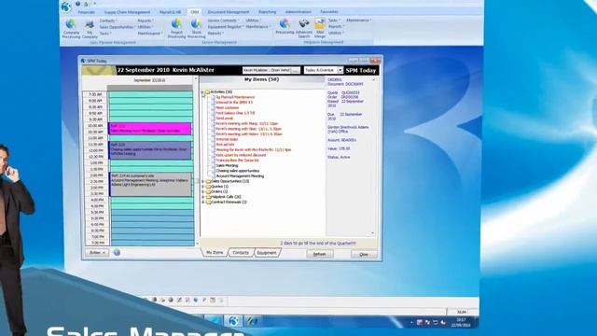Viewport: 597px width, 336px height.
Task: Click the Close button in SPM Today
Action: 364,254
